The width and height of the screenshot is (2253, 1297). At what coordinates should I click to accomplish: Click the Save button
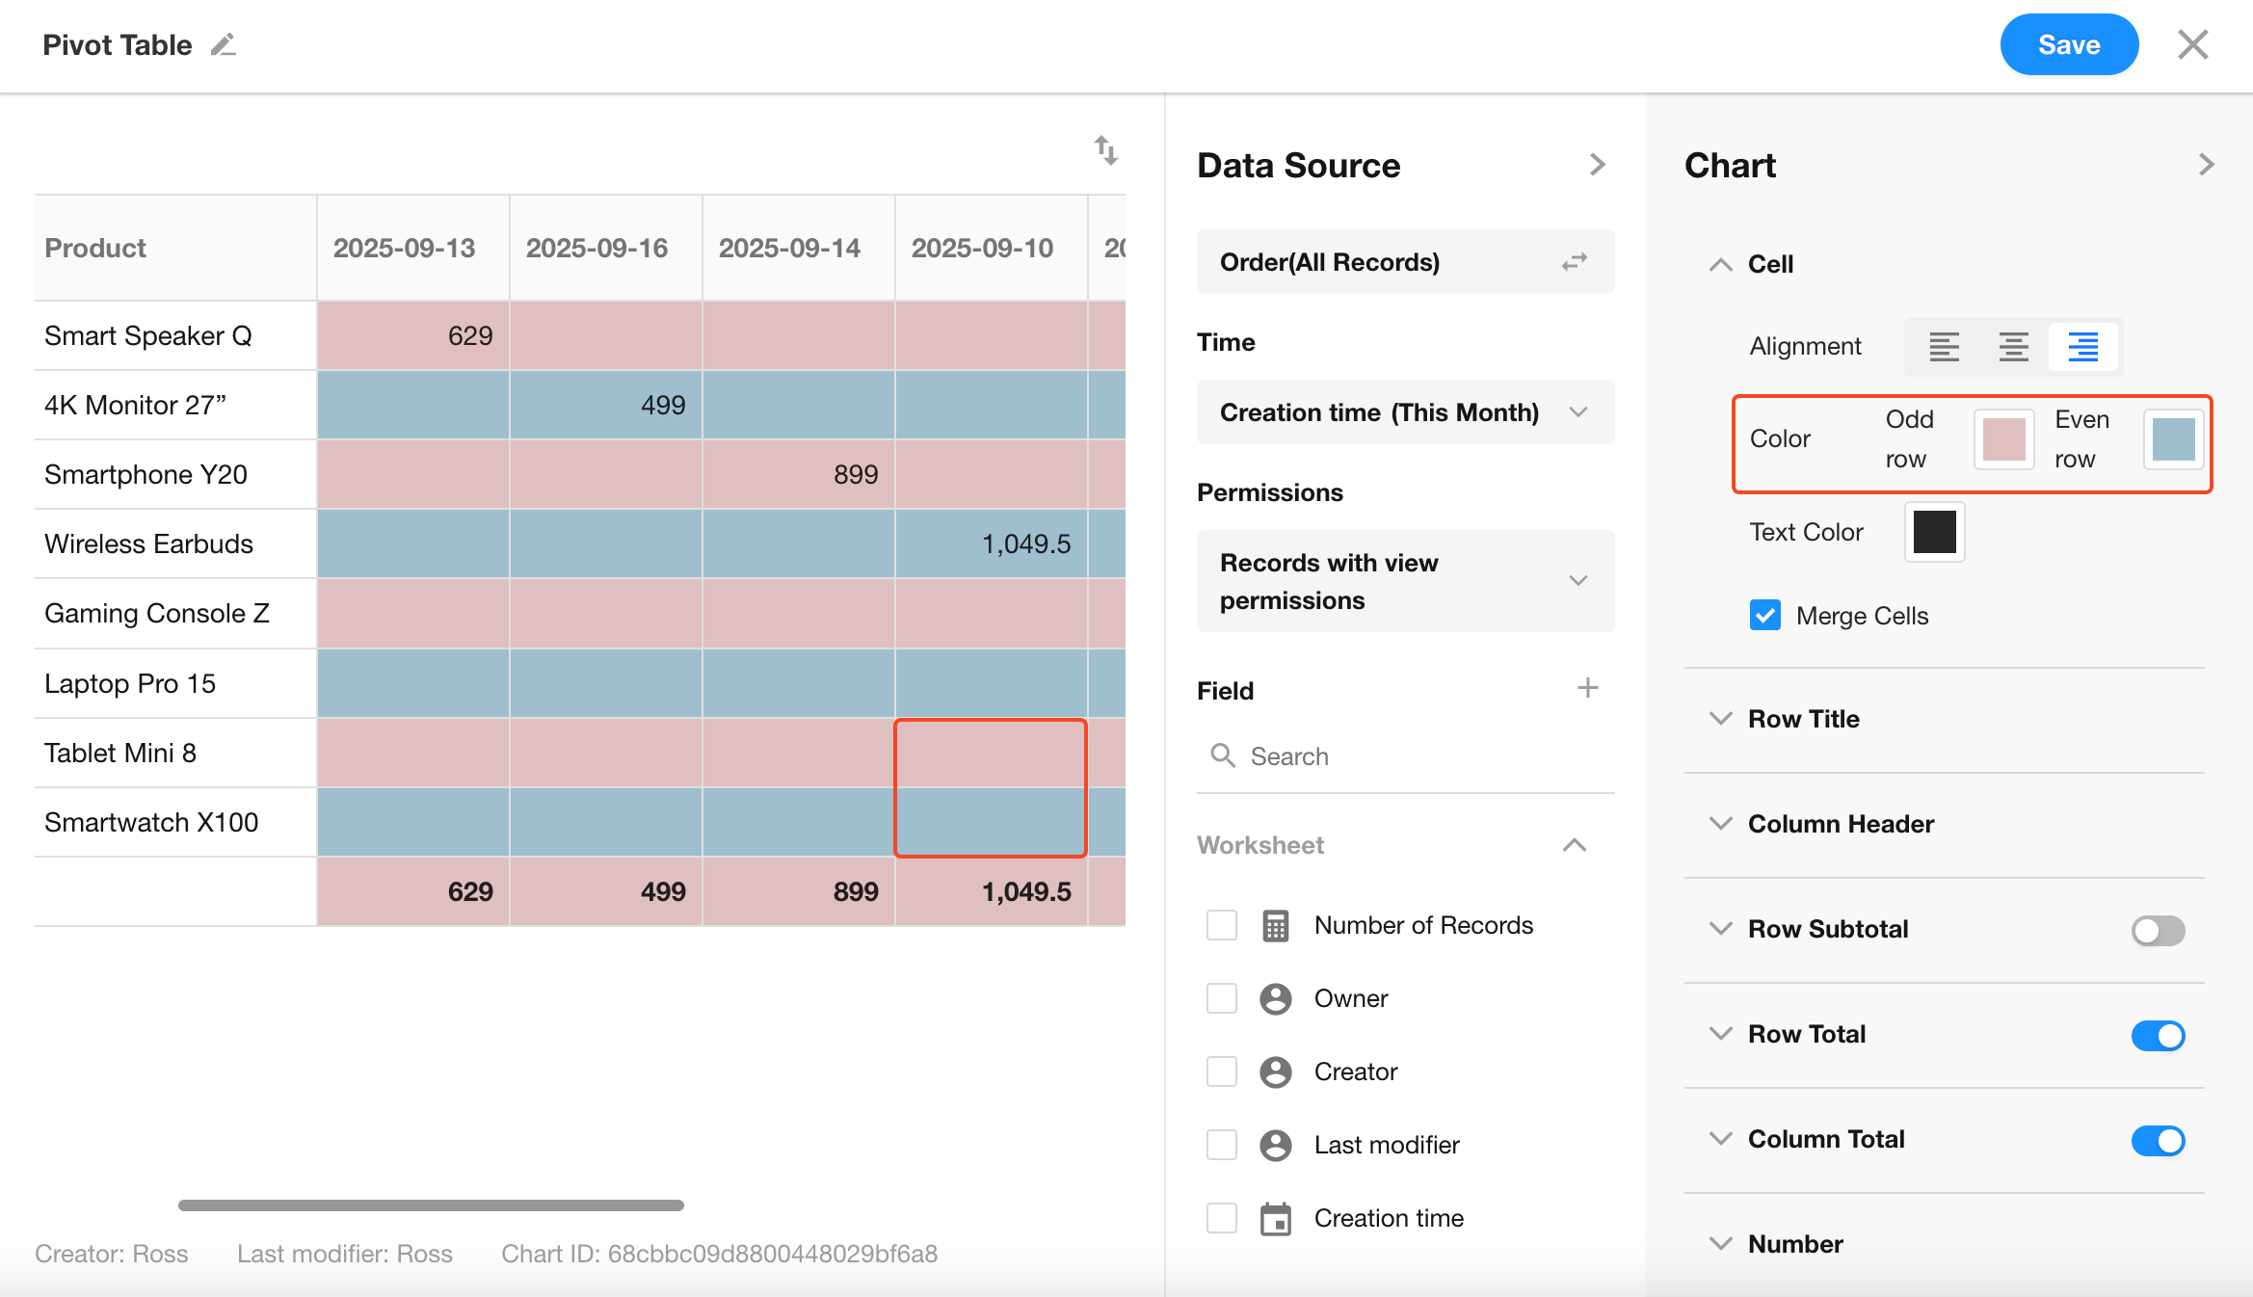(x=2068, y=45)
